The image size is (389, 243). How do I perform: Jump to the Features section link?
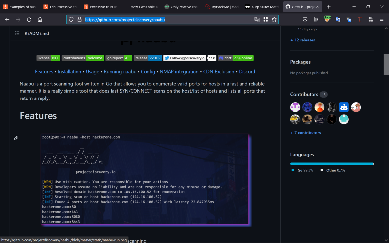(44, 72)
